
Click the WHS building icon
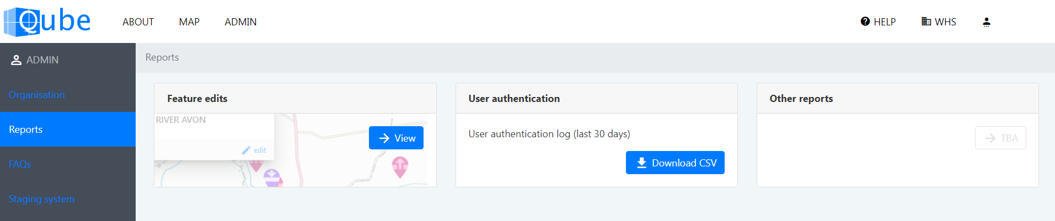[x=926, y=21]
